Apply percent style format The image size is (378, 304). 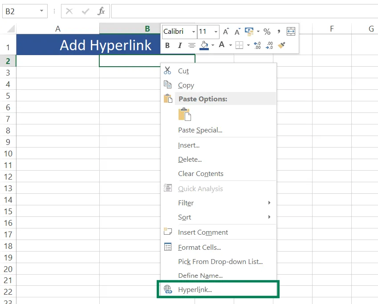coord(267,32)
